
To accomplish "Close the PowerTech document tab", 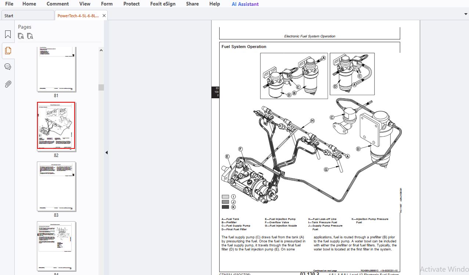I will pyautogui.click(x=104, y=16).
